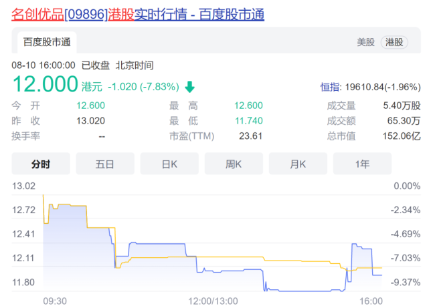Click the 12.11 y-axis label

tap(23, 259)
